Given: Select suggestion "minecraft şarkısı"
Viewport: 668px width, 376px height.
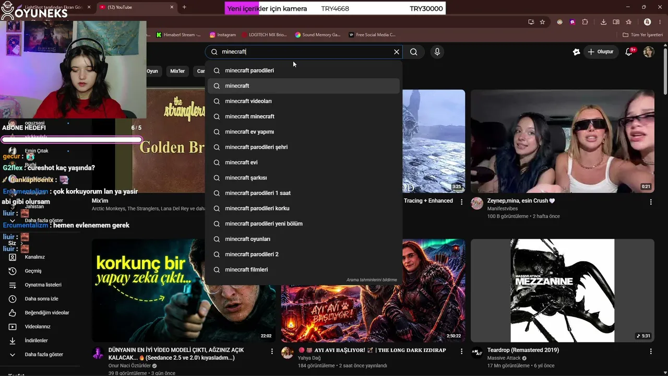Looking at the screenshot, I should pyautogui.click(x=304, y=178).
